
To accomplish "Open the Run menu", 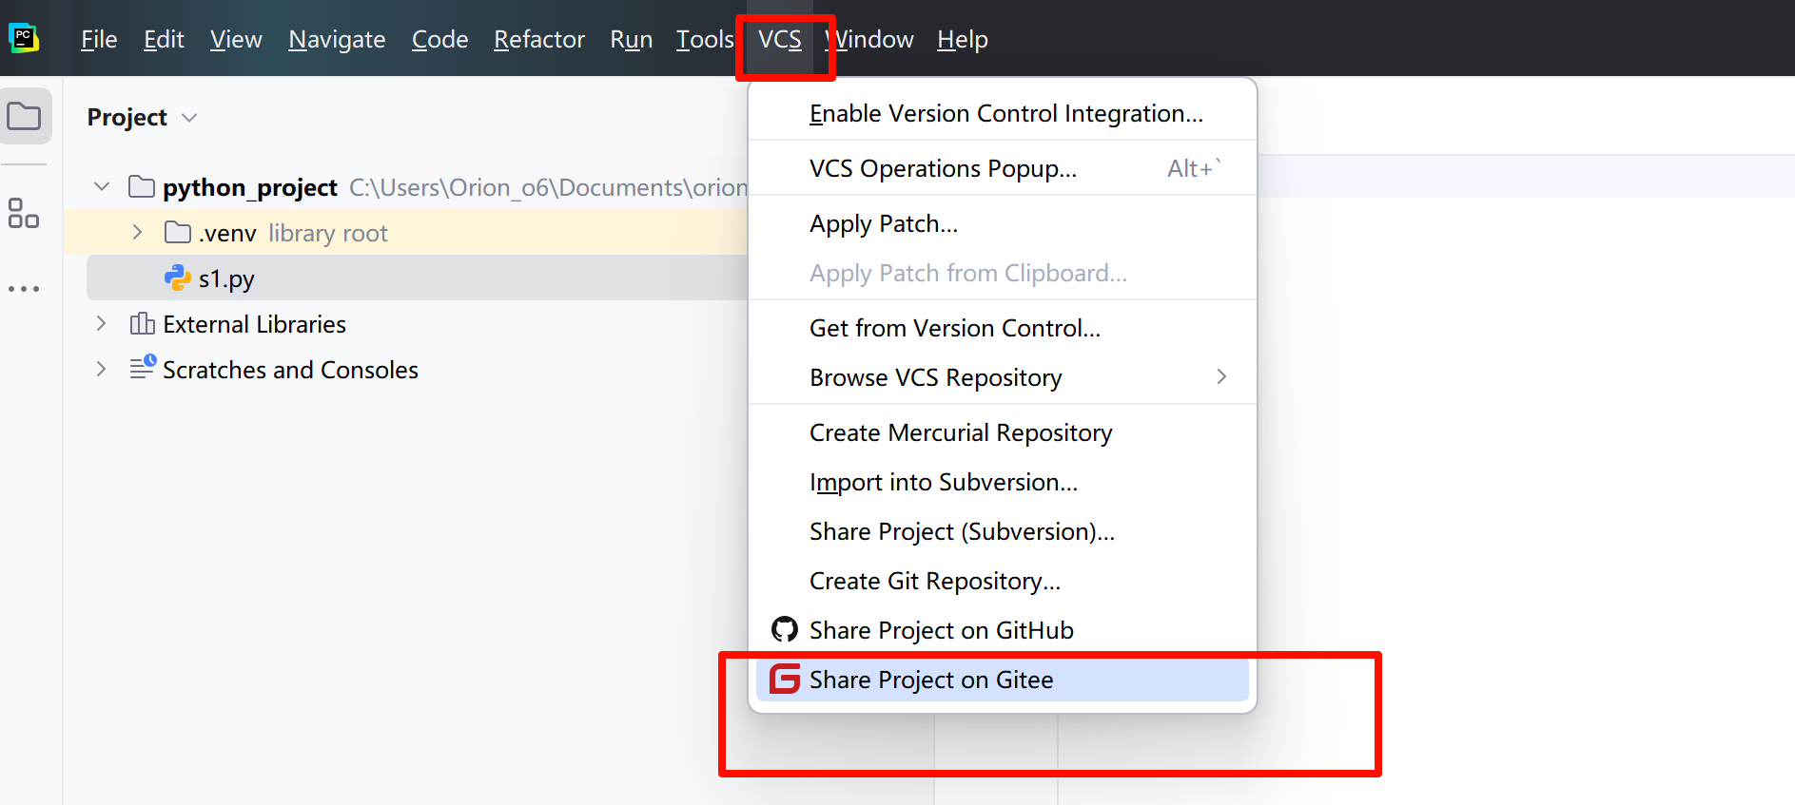I will pos(632,39).
